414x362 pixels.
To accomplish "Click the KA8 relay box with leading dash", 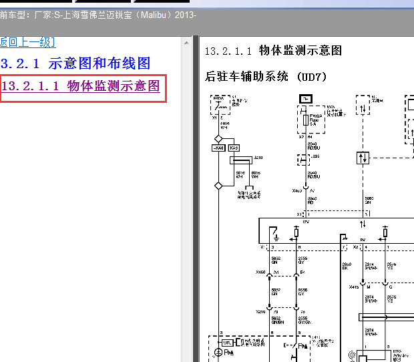I will tap(218, 148).
